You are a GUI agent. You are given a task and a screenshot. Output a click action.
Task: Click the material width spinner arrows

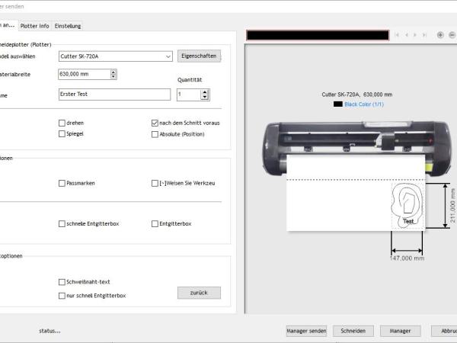(x=113, y=74)
